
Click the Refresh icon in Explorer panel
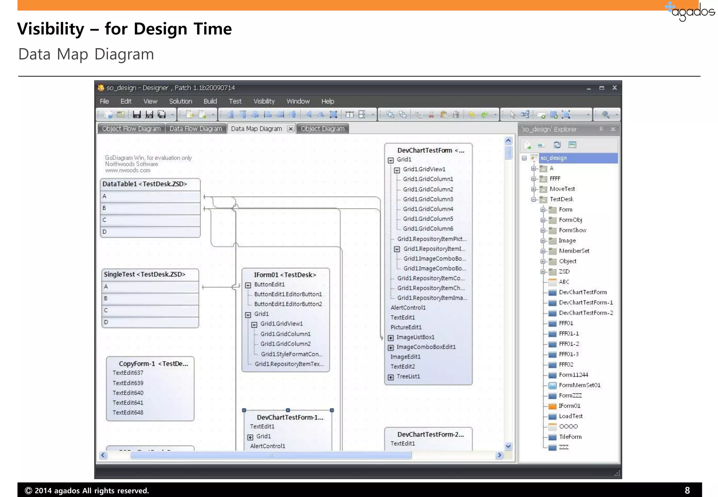[557, 145]
